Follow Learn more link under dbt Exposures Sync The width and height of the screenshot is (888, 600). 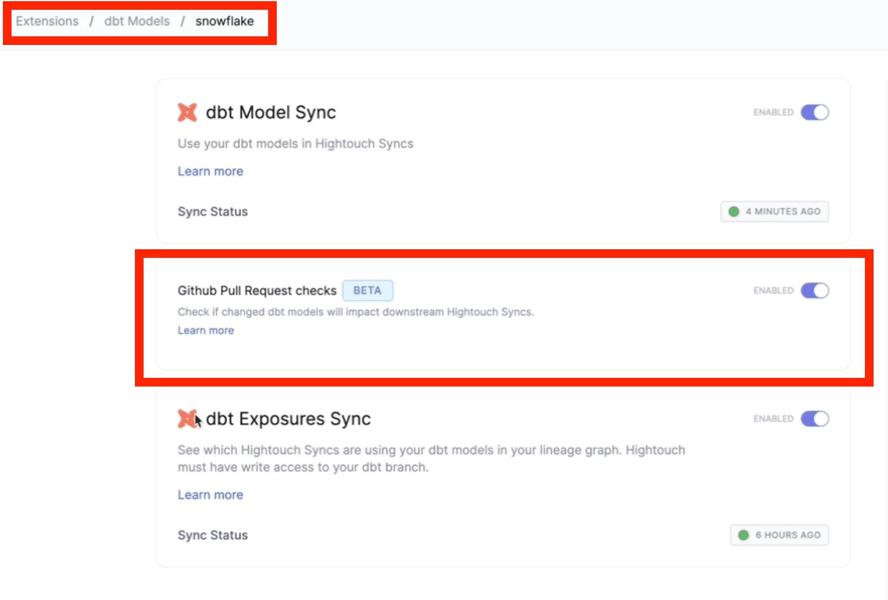[210, 495]
